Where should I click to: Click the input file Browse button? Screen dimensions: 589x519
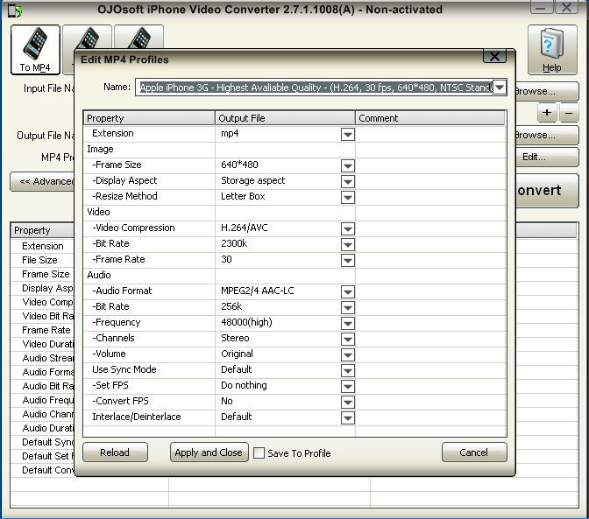547,91
